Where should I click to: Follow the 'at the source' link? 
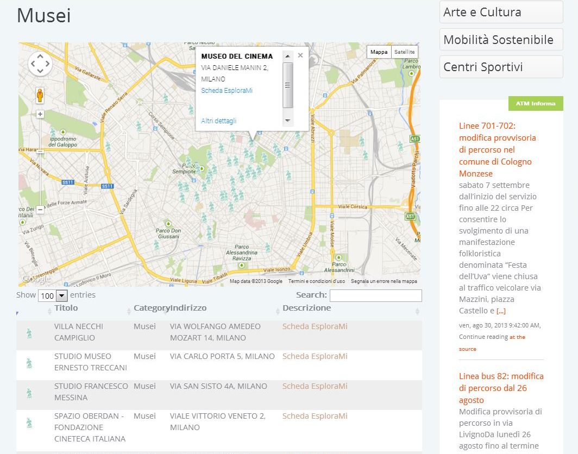pos(492,343)
